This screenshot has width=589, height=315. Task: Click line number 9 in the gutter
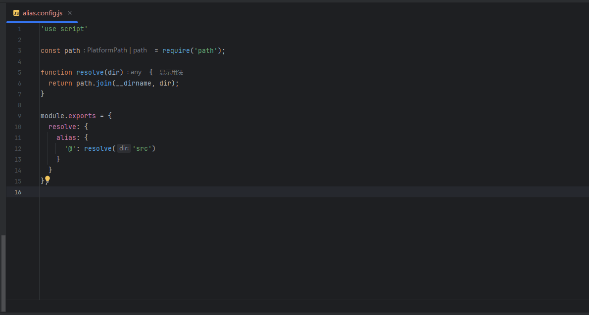coord(19,116)
